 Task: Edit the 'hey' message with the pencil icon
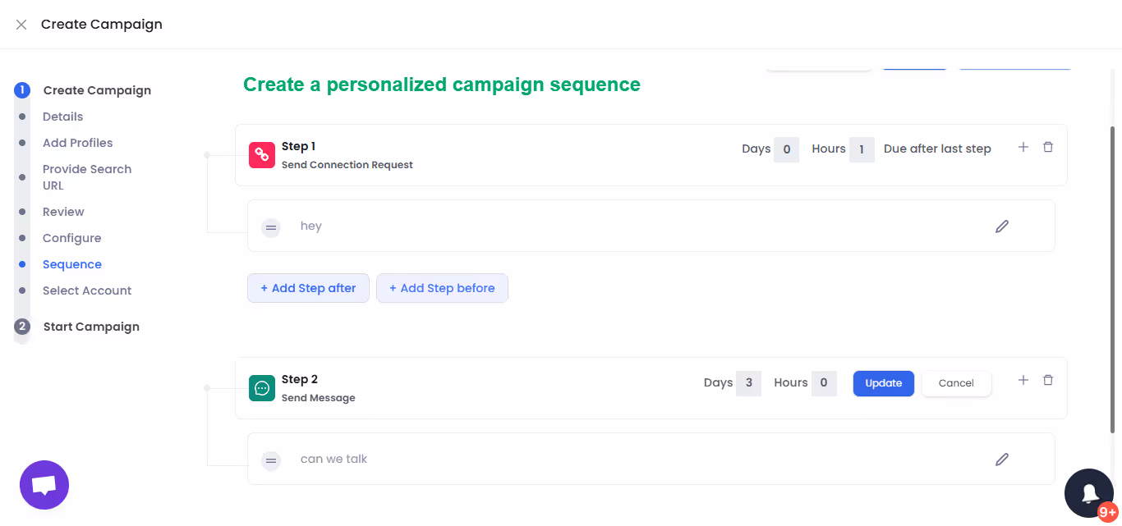[1001, 225]
